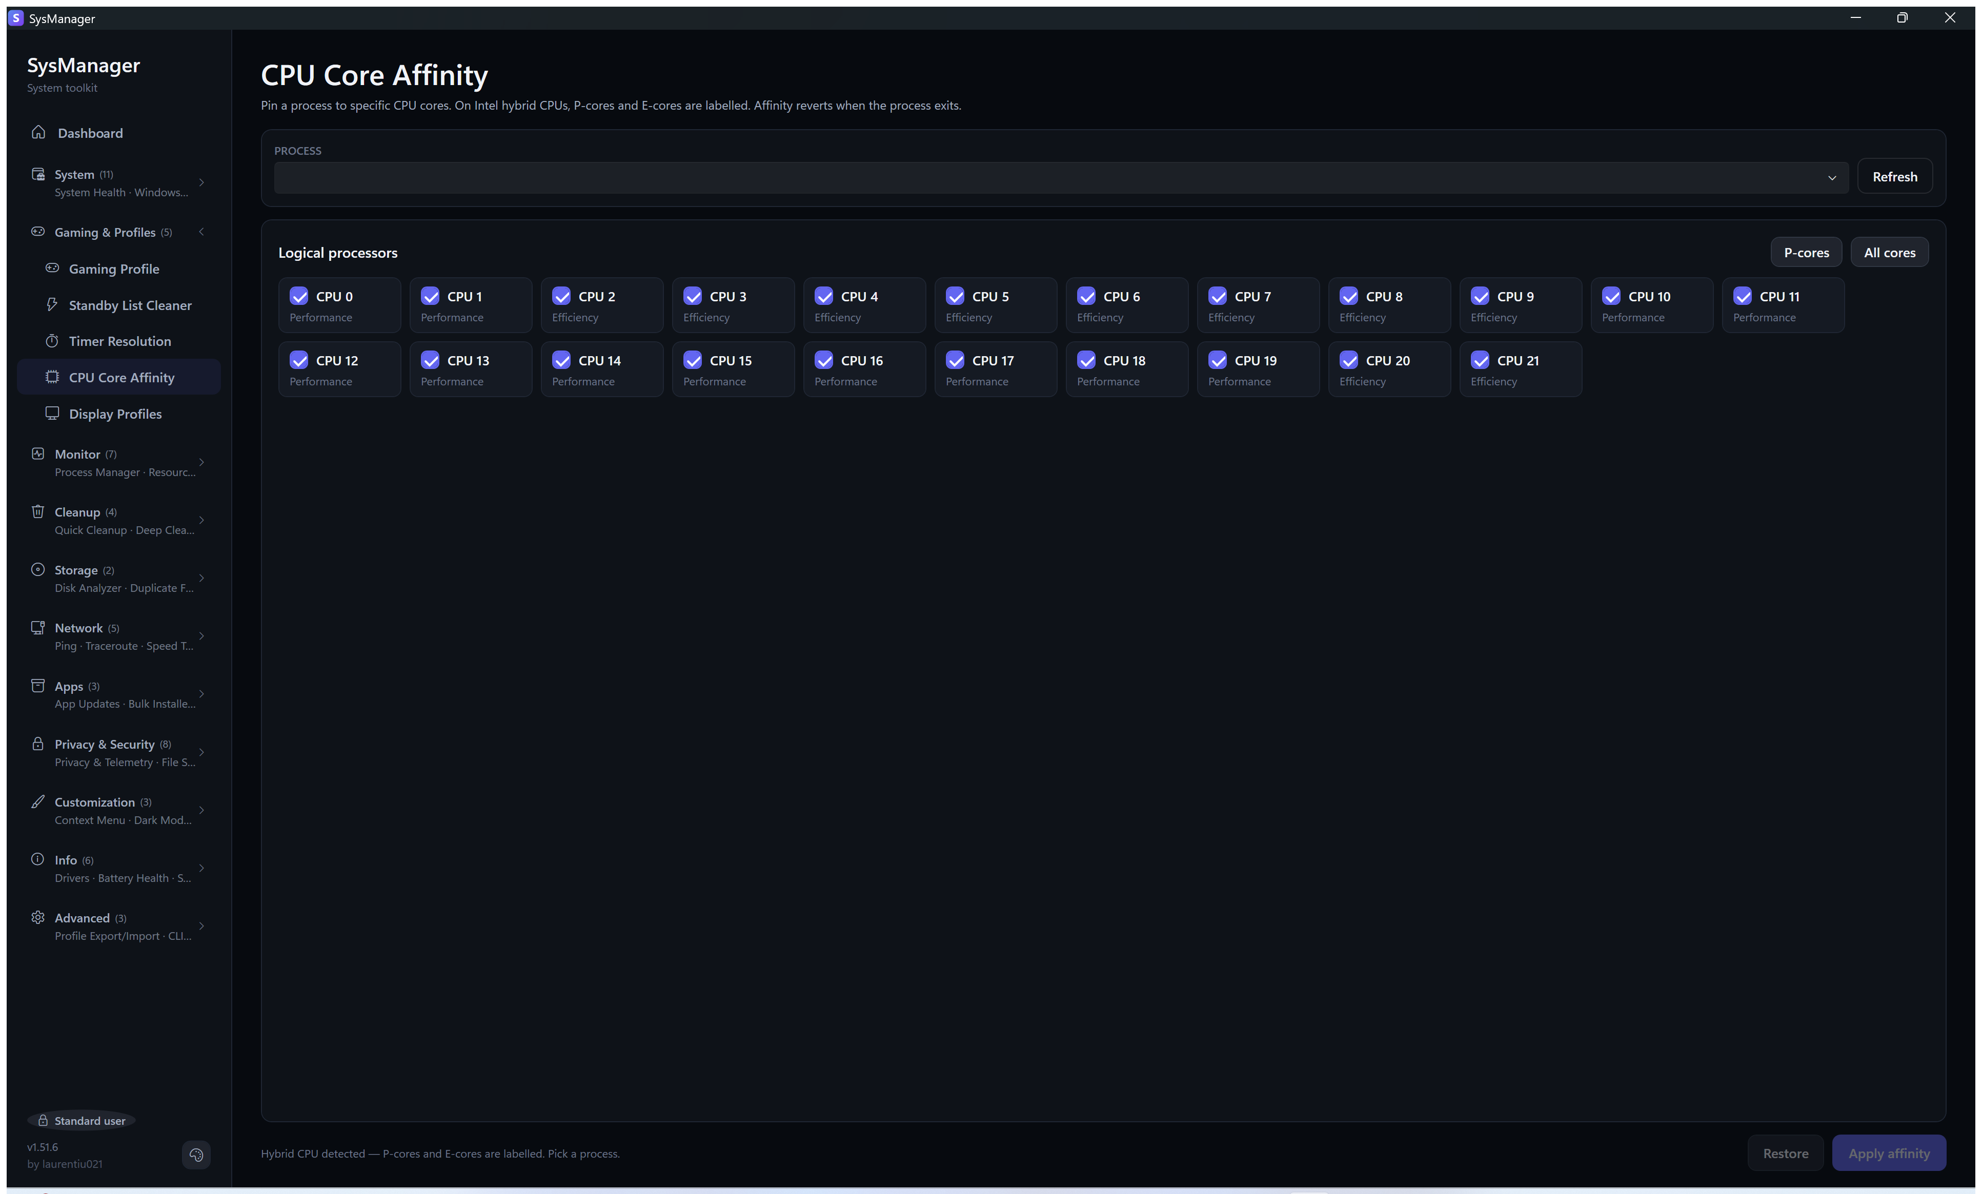Collapse the Gaming & Profiles chevron
The width and height of the screenshot is (1982, 1194).
202,232
